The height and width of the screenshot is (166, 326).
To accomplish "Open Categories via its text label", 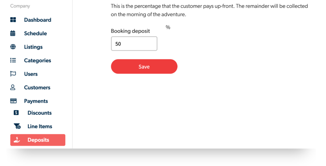I will pos(38,60).
